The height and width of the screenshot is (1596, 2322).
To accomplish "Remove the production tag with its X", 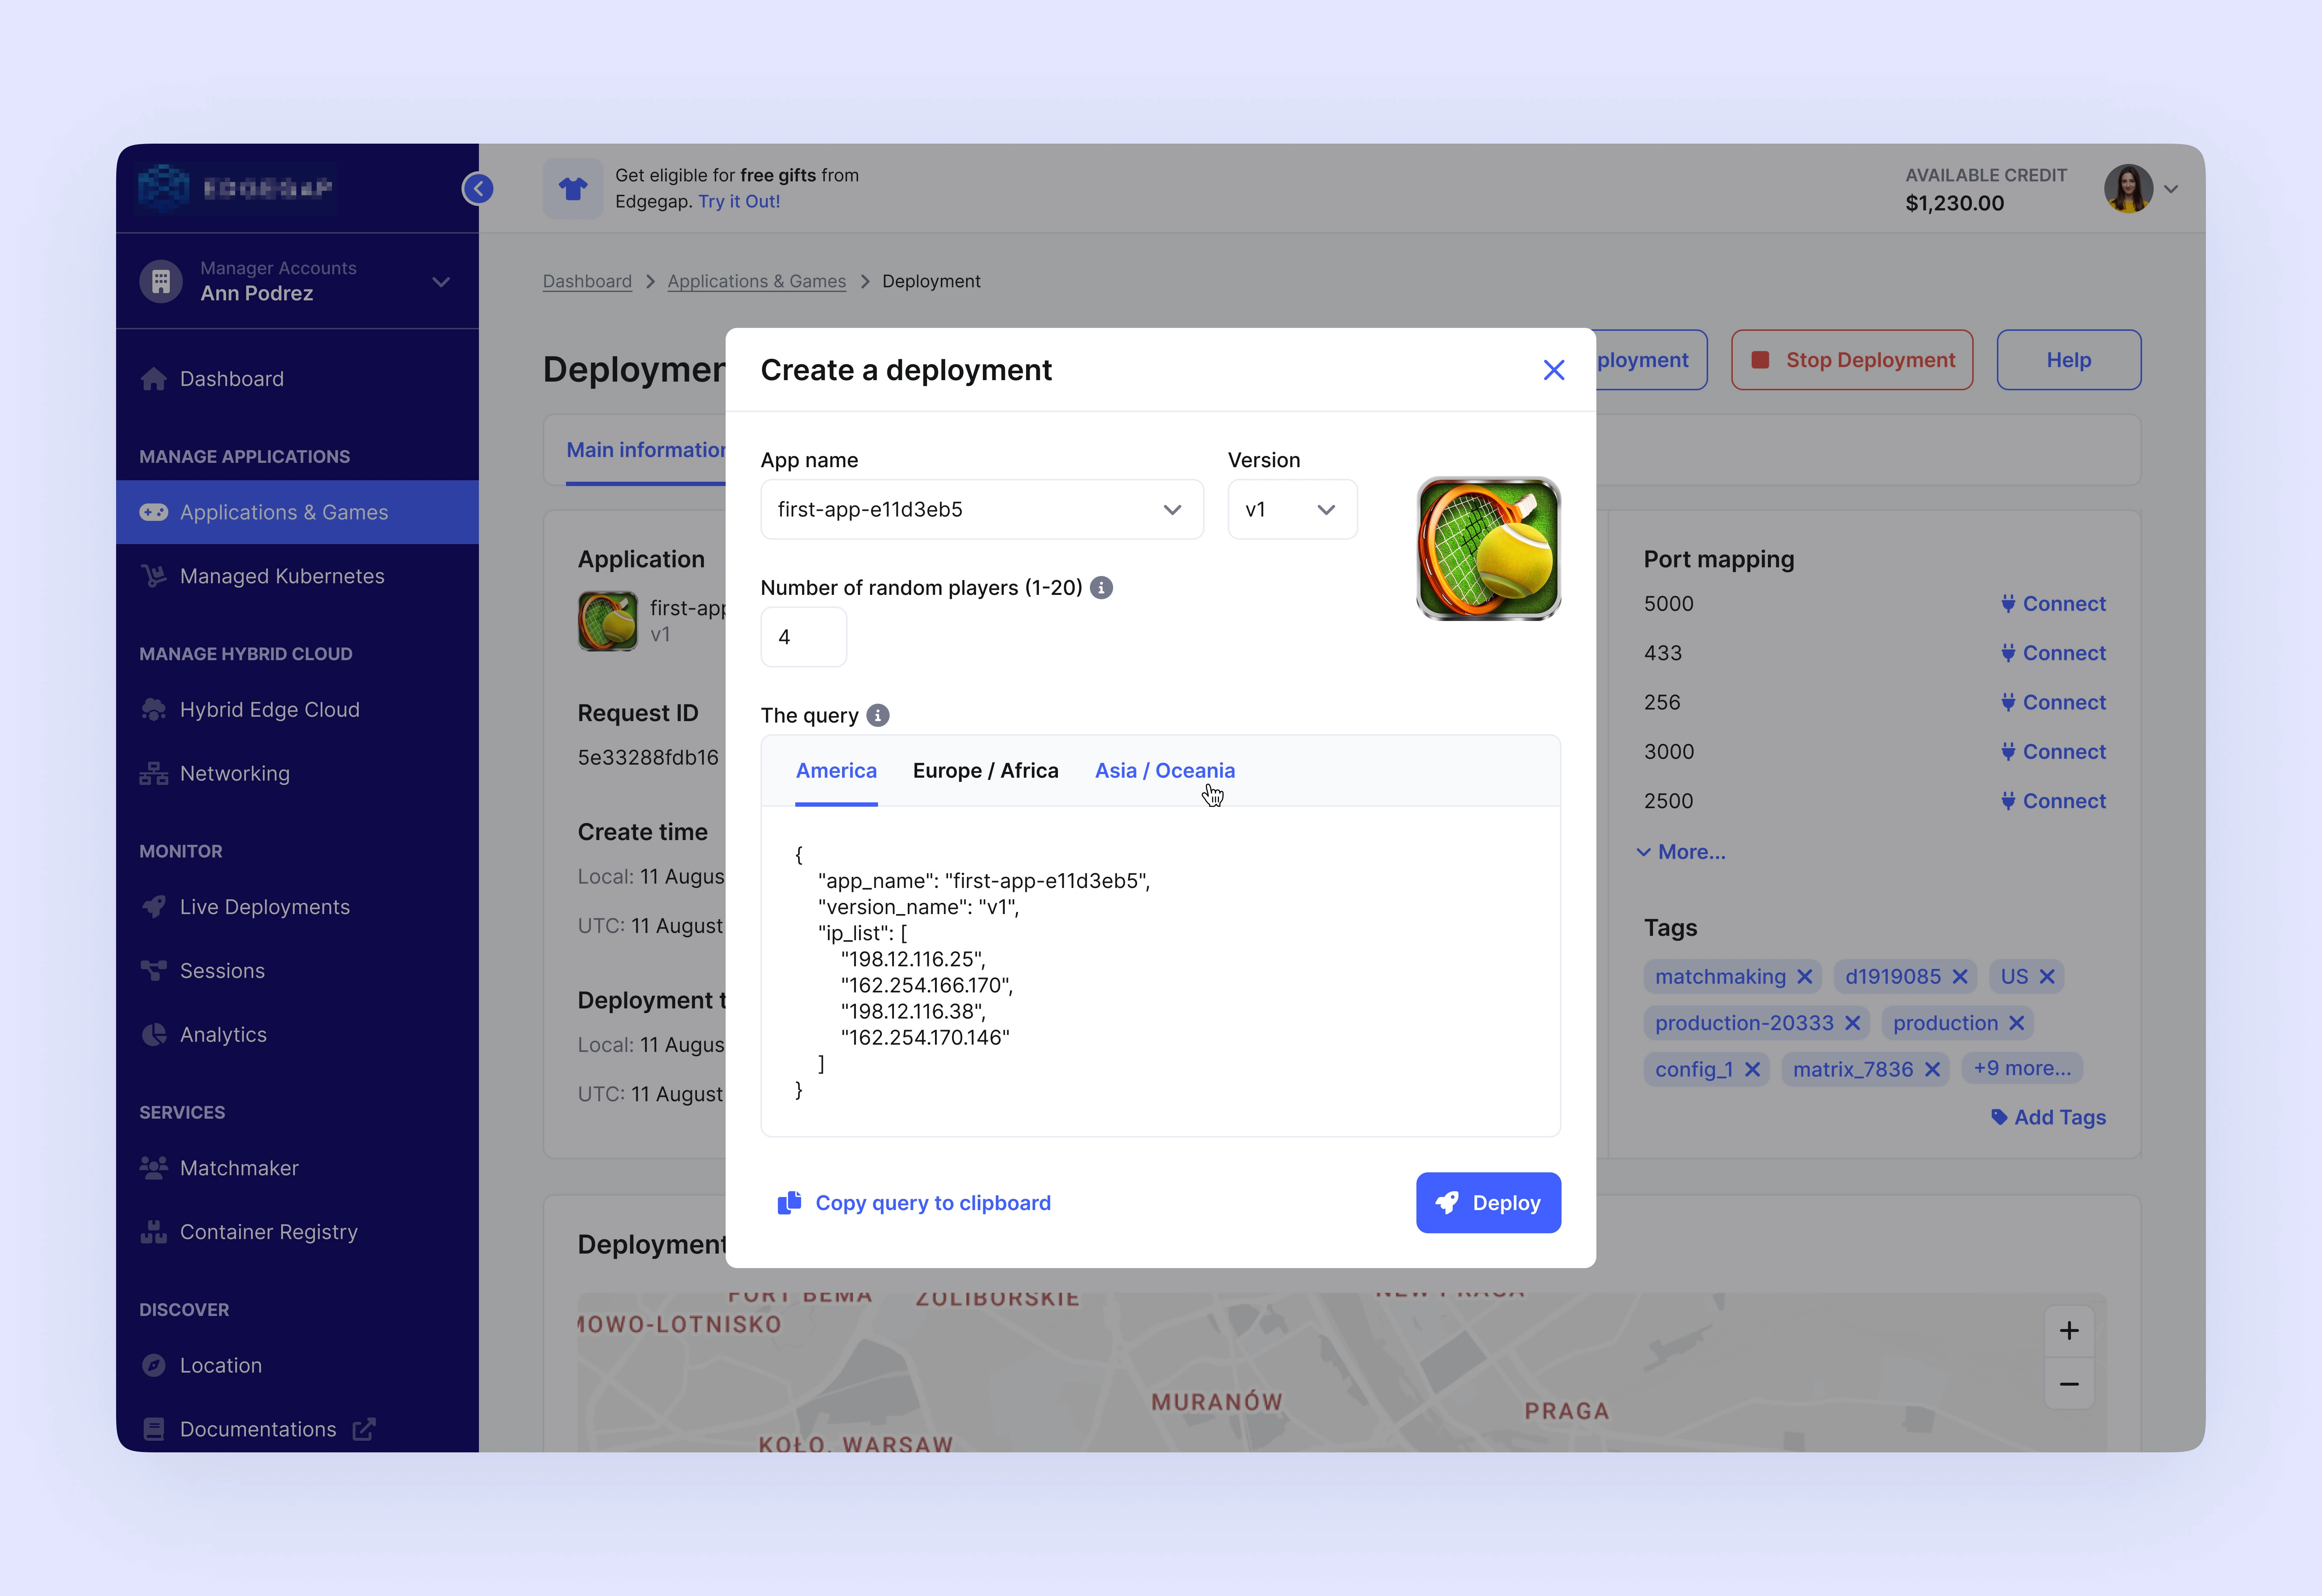I will 2017,1023.
